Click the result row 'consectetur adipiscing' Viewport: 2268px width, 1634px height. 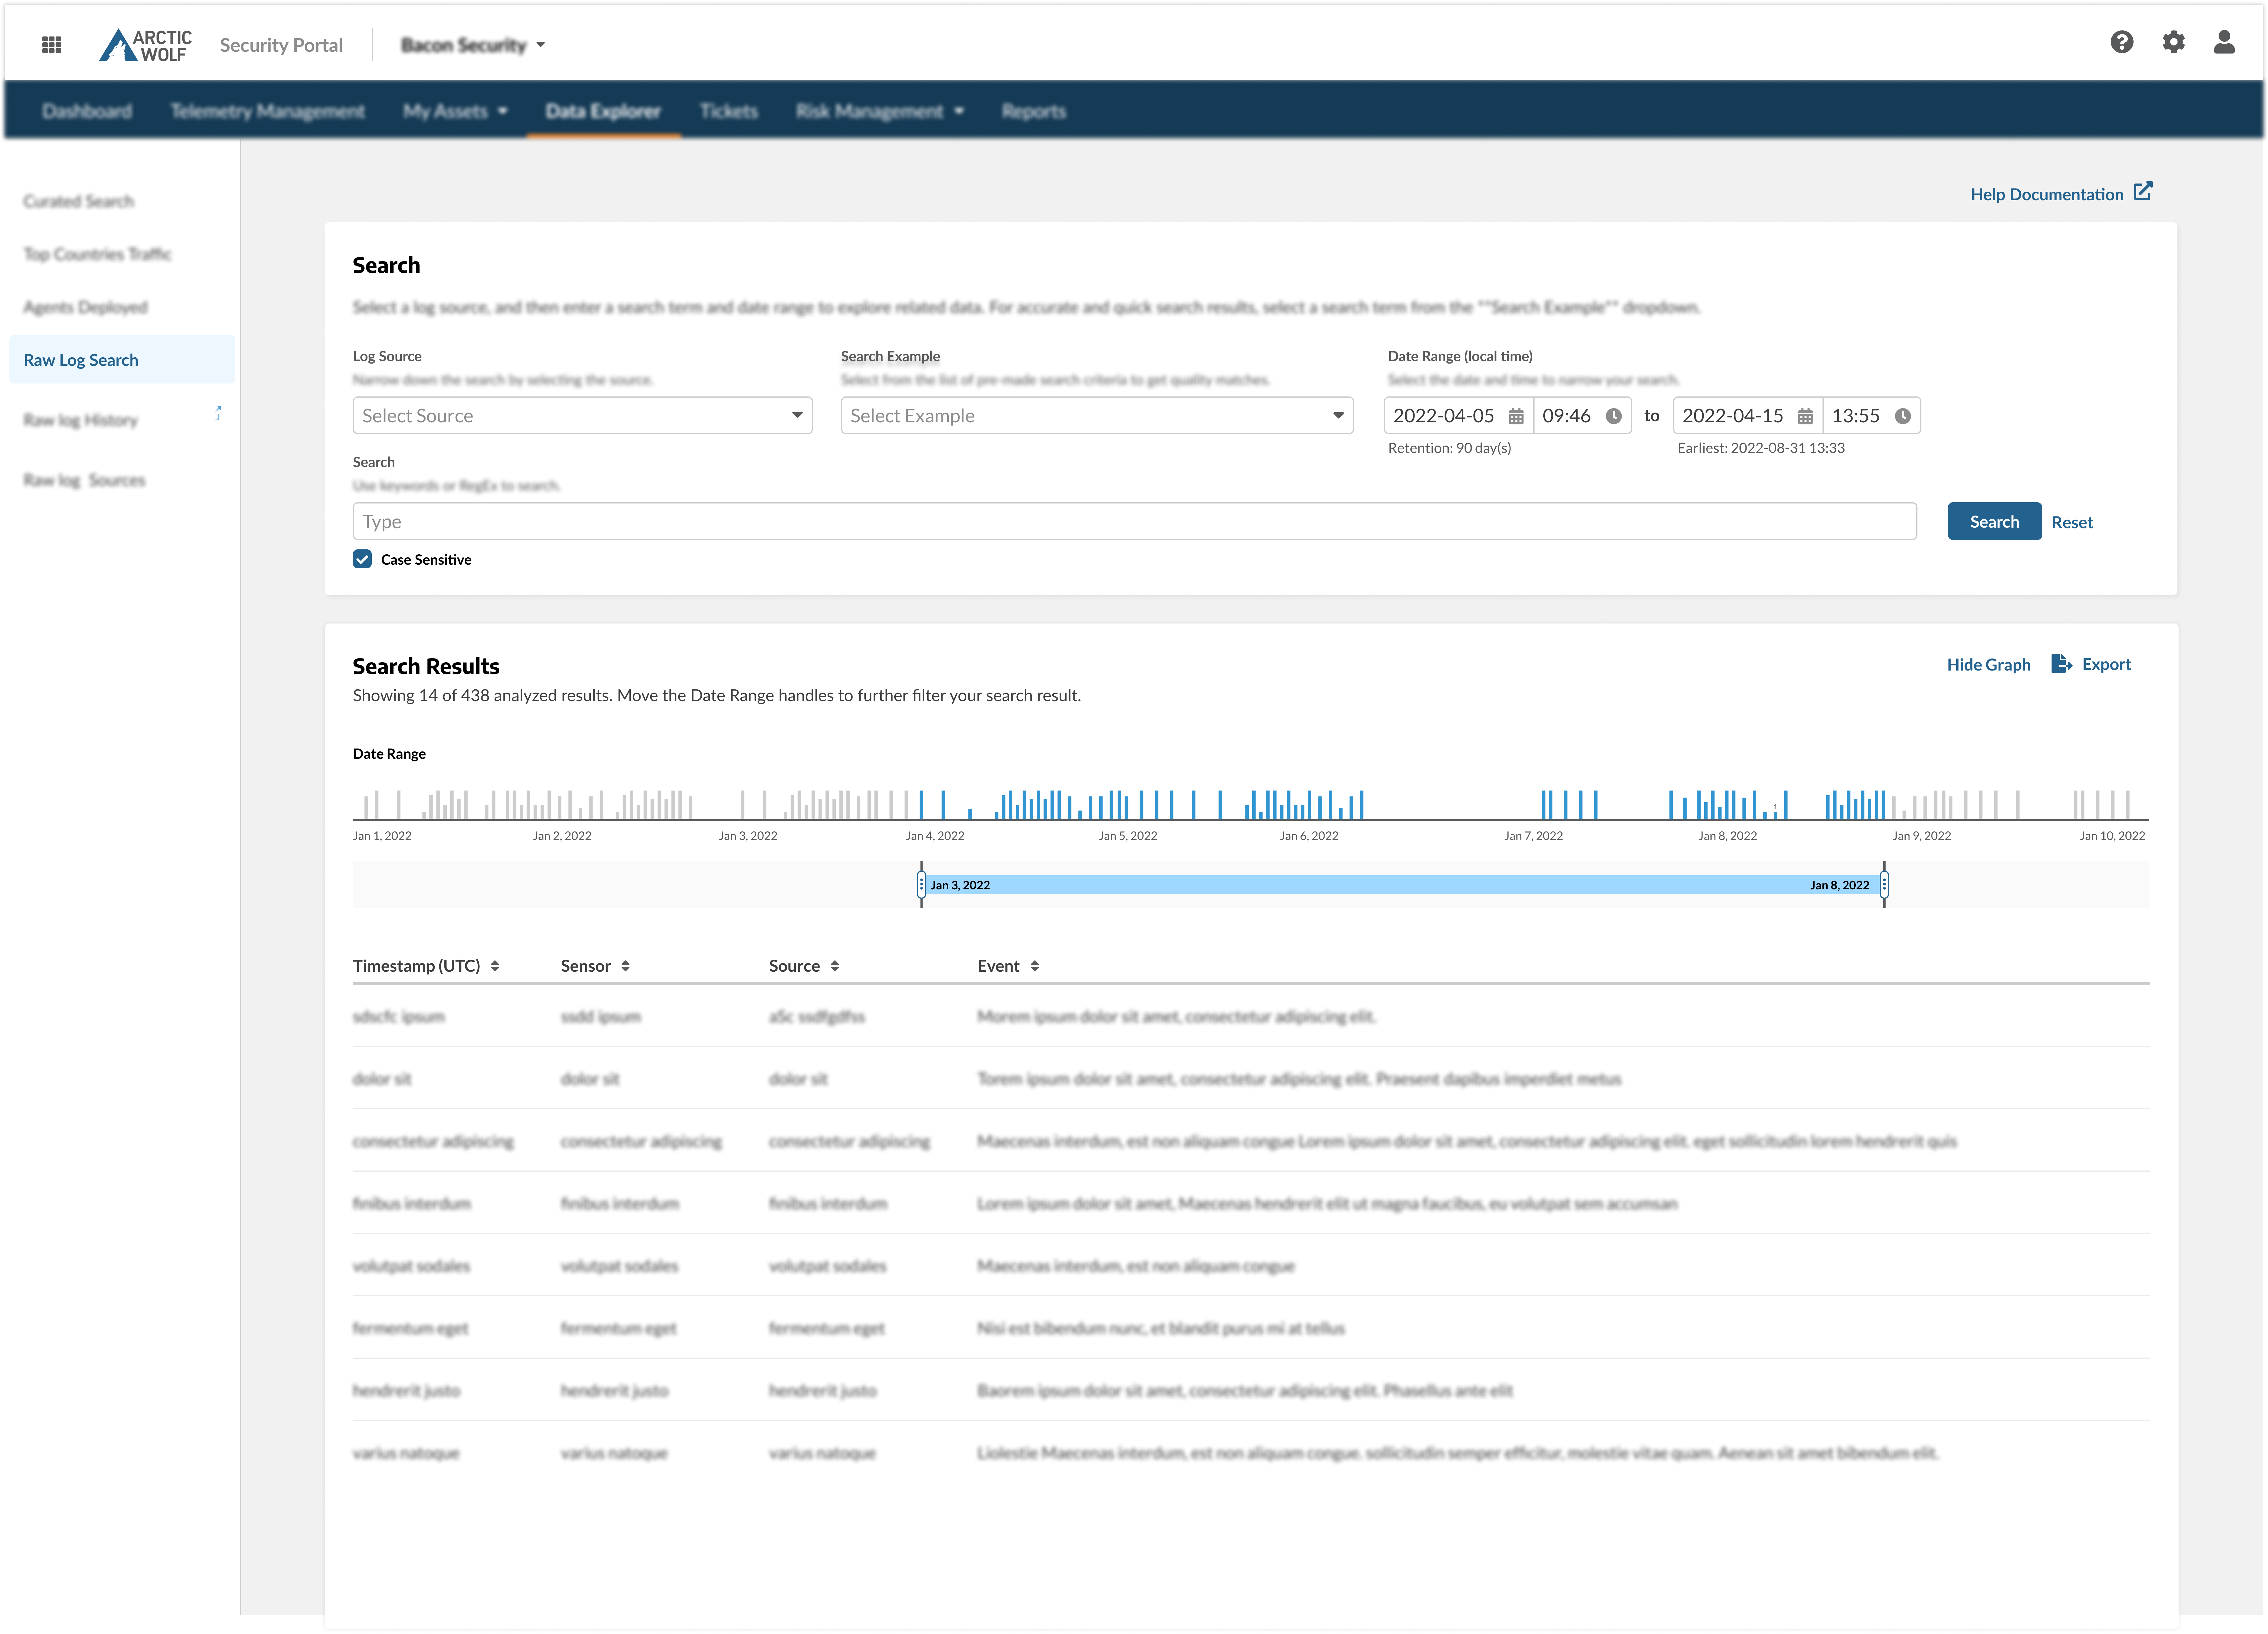pos(1251,1141)
